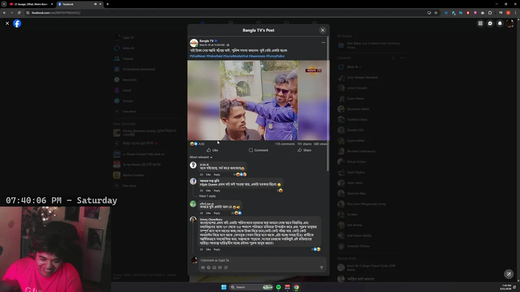Open the avatar sticker icon in the comment box

tap(203, 268)
